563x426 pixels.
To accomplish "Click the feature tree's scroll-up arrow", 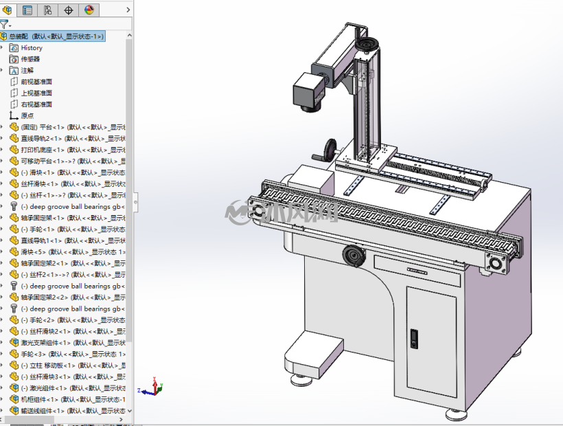I will click(129, 35).
